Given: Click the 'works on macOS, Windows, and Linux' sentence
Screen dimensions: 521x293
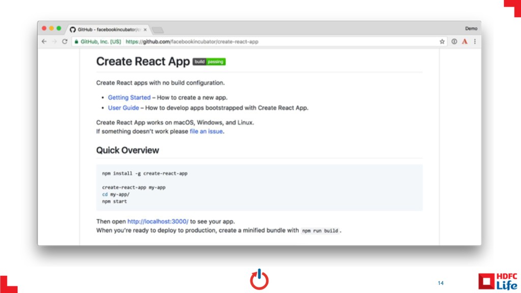Looking at the screenshot, I should [x=175, y=122].
